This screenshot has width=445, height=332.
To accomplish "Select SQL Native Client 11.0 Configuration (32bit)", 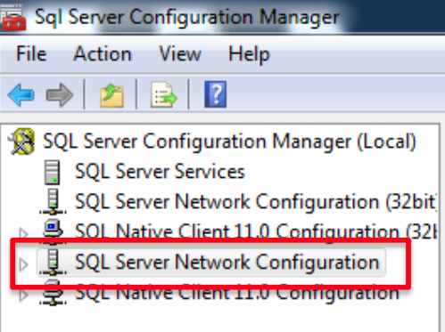I will tap(256, 231).
